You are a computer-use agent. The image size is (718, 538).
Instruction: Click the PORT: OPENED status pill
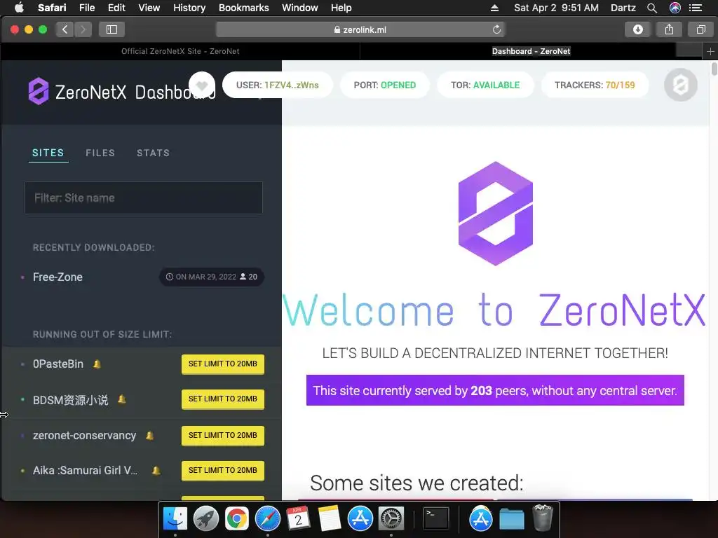(x=385, y=85)
